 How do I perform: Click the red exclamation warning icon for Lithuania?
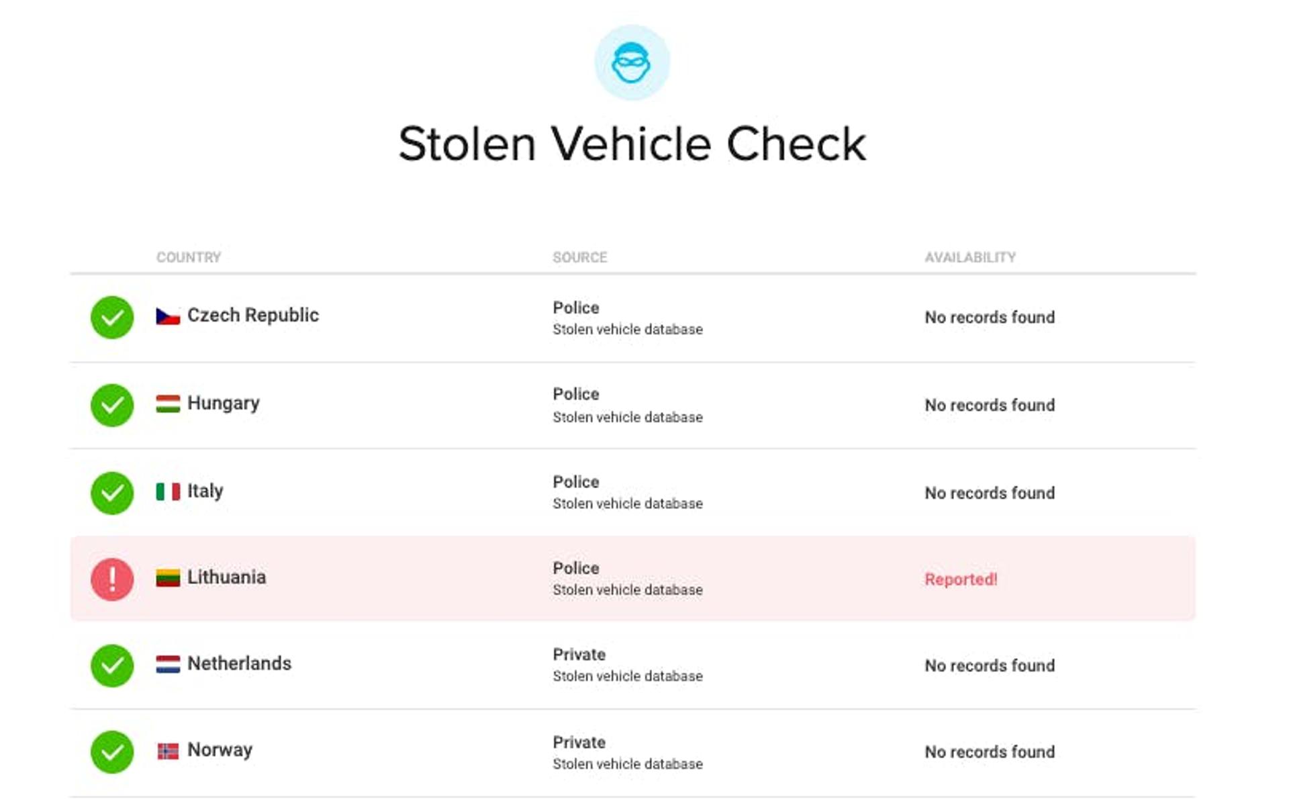112,579
